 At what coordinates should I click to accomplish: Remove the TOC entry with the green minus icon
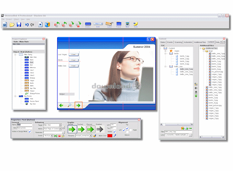(190, 128)
